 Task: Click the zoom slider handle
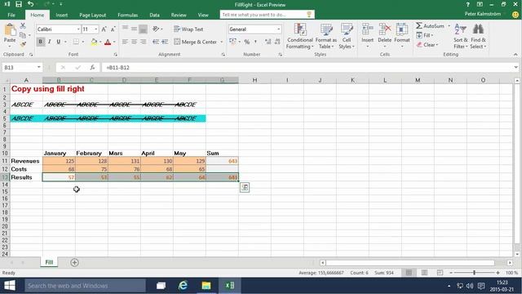tap(475, 273)
